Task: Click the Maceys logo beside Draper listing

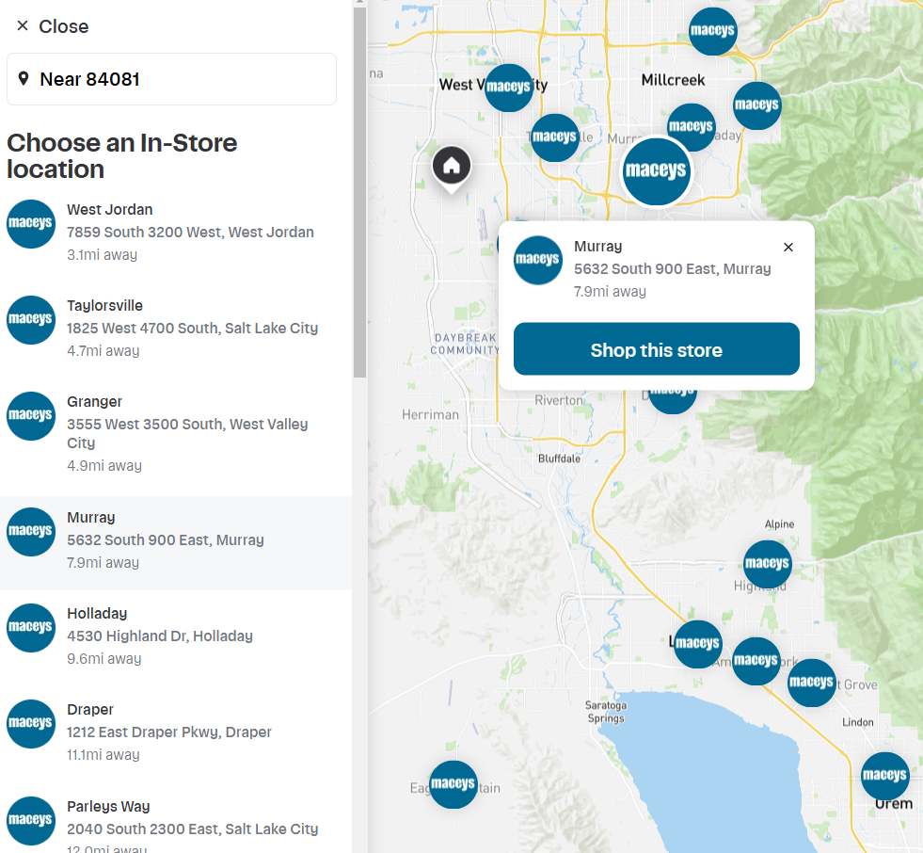Action: coord(31,724)
